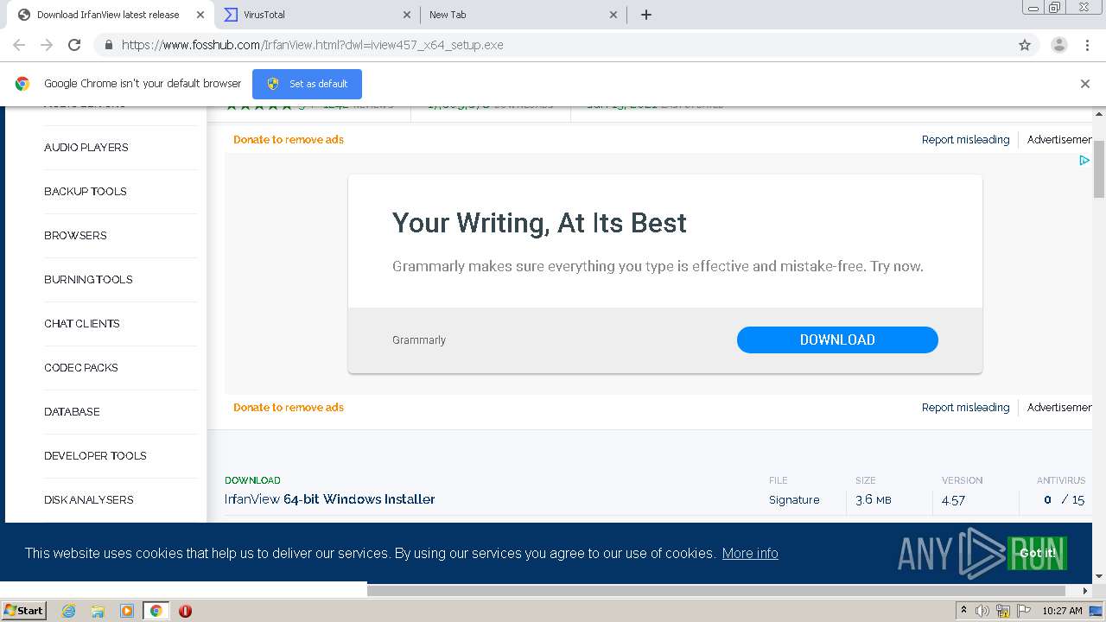Image resolution: width=1106 pixels, height=622 pixels.
Task: Click Set as default button
Action: 307,84
